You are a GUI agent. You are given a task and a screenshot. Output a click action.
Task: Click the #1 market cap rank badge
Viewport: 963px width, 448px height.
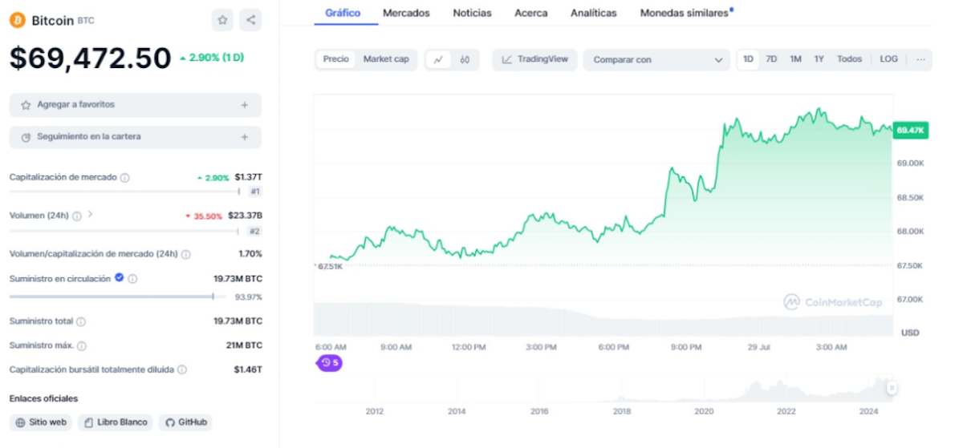coord(255,192)
